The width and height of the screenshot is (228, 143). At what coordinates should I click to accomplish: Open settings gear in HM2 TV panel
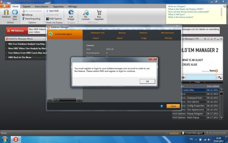coord(205,39)
